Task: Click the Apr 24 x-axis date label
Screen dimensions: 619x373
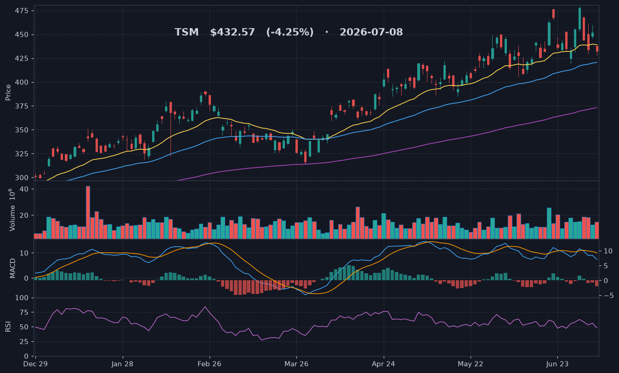Action: 384,364
